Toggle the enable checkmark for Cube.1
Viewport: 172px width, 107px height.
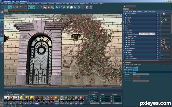pyautogui.click(x=160, y=18)
